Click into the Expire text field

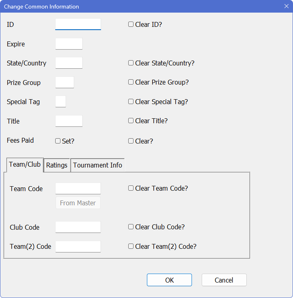69,44
